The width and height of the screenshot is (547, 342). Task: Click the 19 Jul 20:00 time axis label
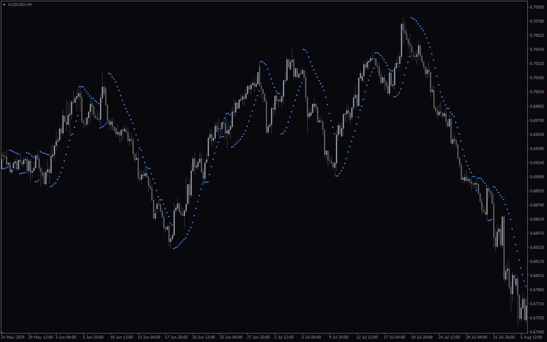tap(422, 337)
